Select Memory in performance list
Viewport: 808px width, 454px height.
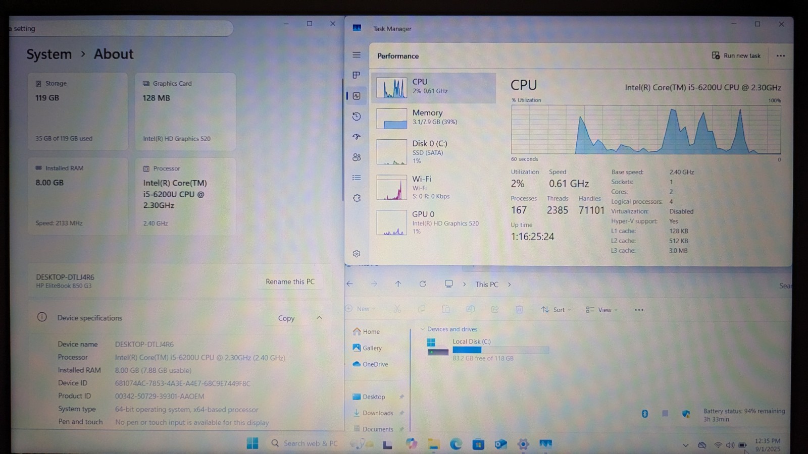tap(434, 119)
